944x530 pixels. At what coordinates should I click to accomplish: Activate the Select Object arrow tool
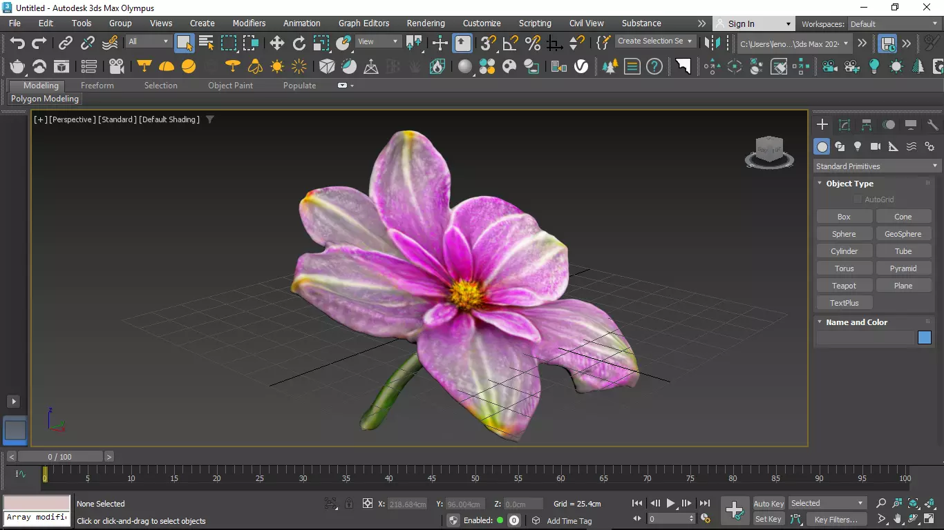pyautogui.click(x=184, y=43)
